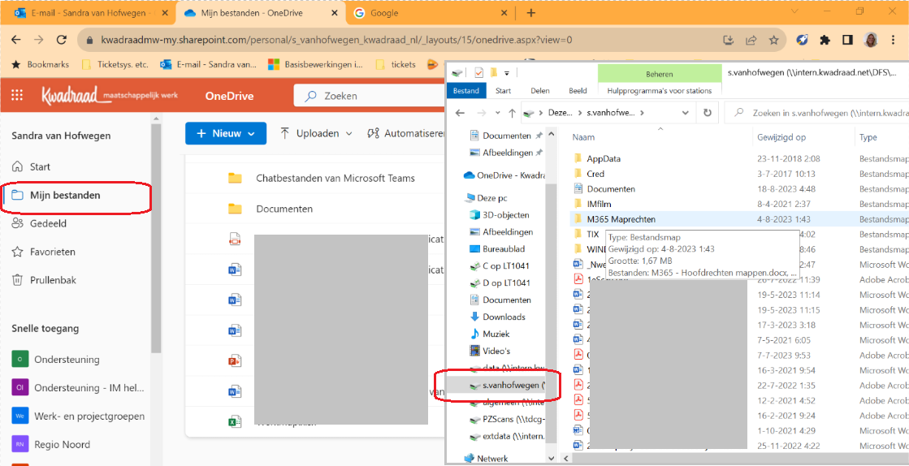Viewport: 909px width, 466px height.
Task: Toggle Chrome's side panel
Action: [x=847, y=40]
